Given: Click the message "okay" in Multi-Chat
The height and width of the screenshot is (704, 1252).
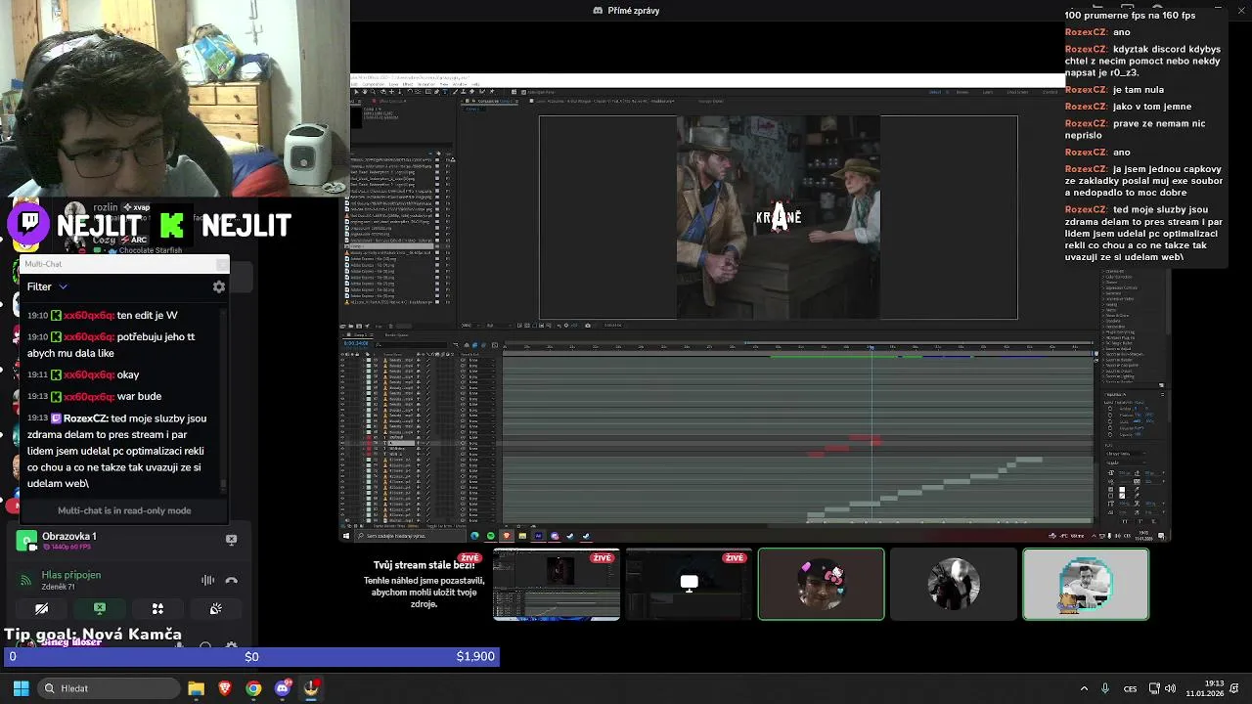Looking at the screenshot, I should [x=128, y=374].
